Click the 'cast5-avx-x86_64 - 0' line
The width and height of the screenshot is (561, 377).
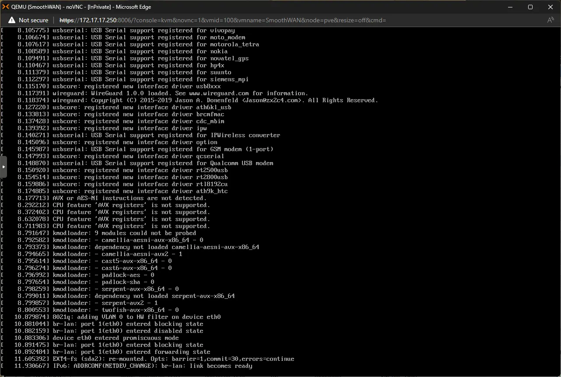(x=86, y=261)
